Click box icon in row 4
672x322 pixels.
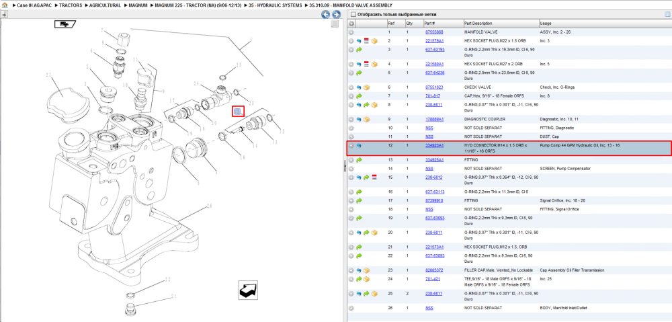[x=374, y=65]
